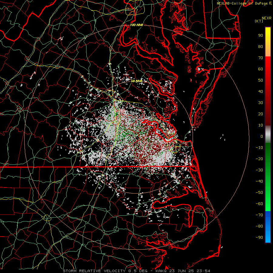Screen dimensions: 273x273
Task: Click the -90 scale value
Action: click(x=259, y=238)
